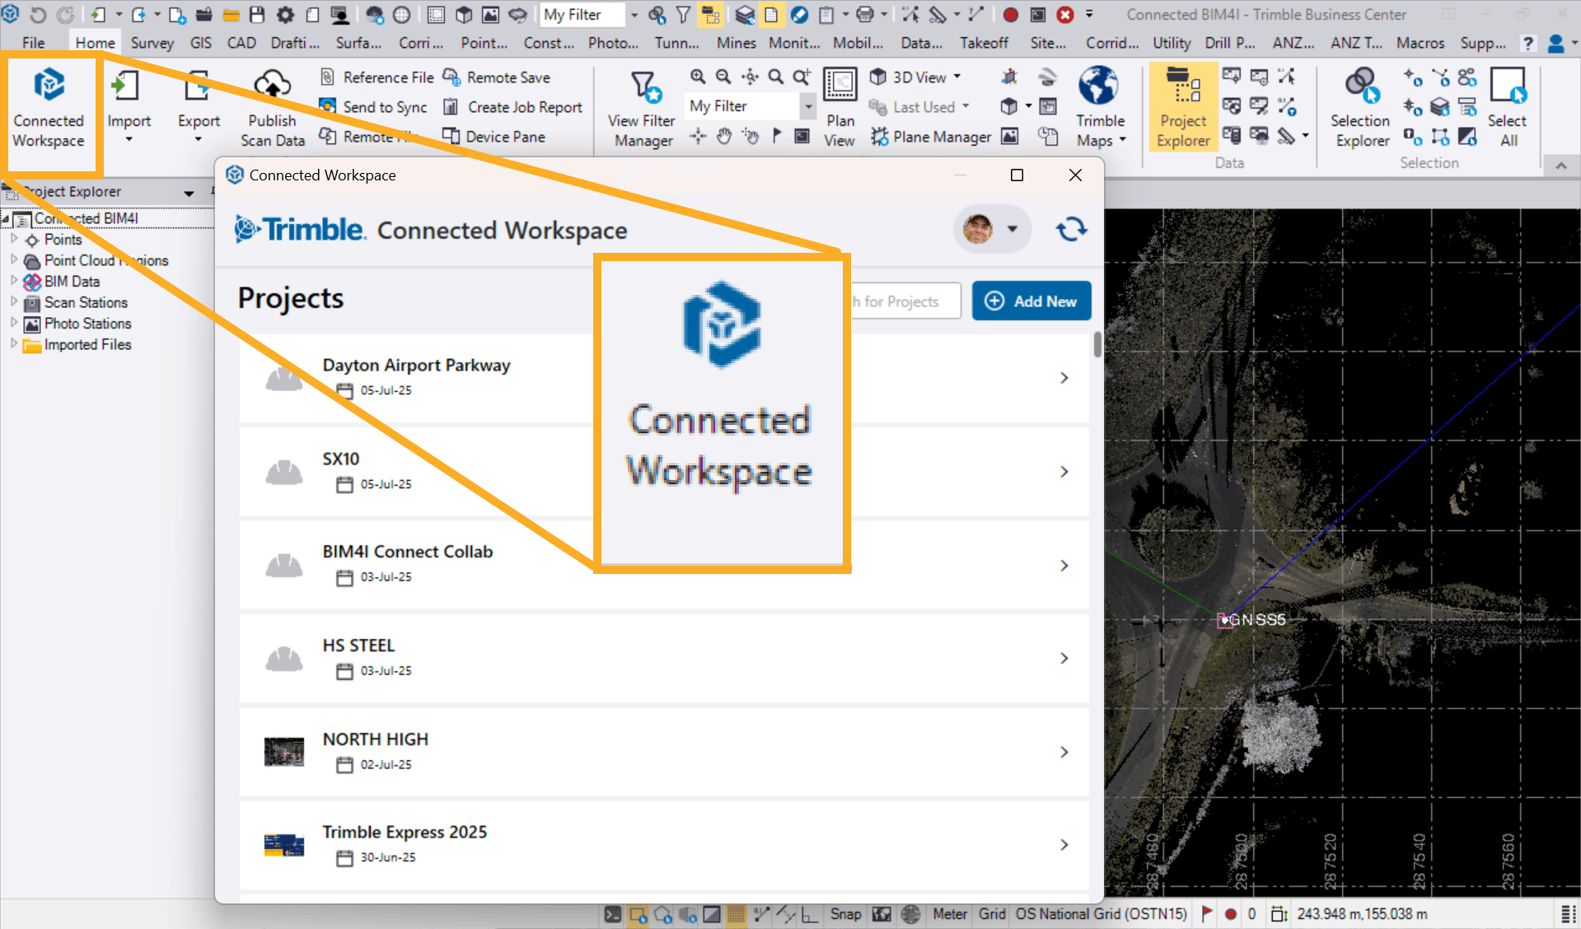The height and width of the screenshot is (929, 1581).
Task: Toggle the Project Explorer pane button
Action: pos(1183,107)
